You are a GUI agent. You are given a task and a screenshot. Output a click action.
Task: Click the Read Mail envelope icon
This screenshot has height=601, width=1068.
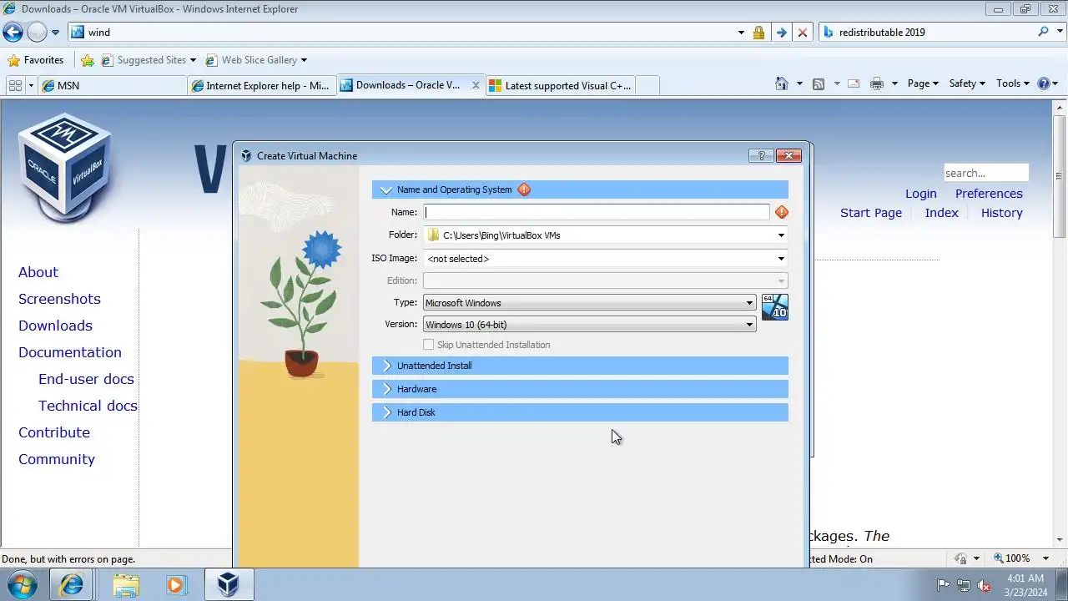click(854, 83)
